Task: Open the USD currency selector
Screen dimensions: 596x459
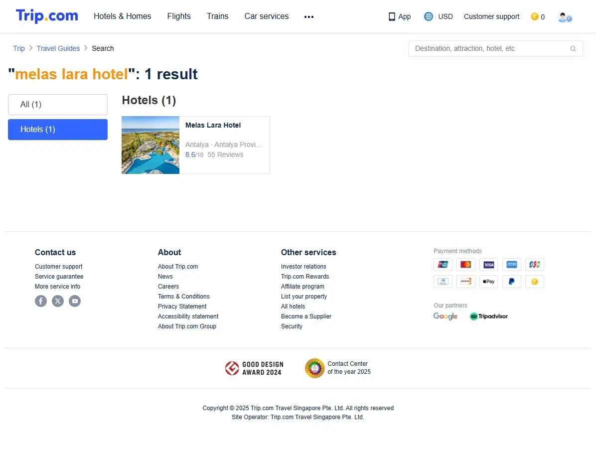Action: (446, 16)
